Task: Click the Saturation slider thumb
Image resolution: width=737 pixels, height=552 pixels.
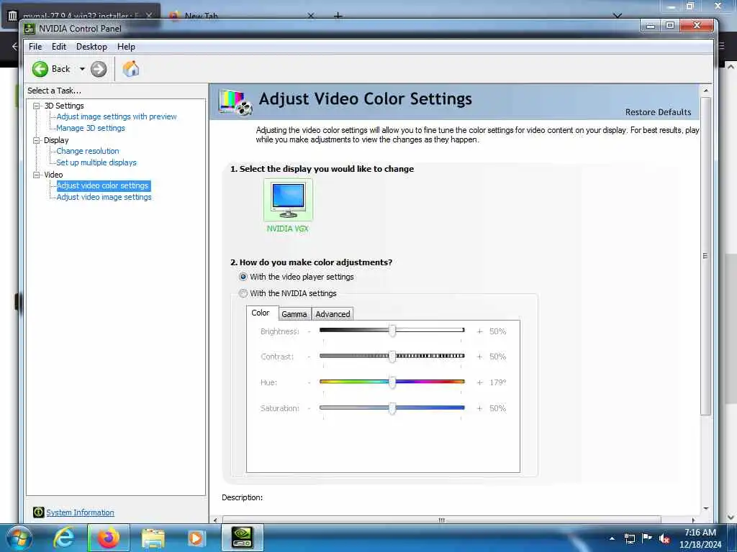Action: [x=392, y=408]
